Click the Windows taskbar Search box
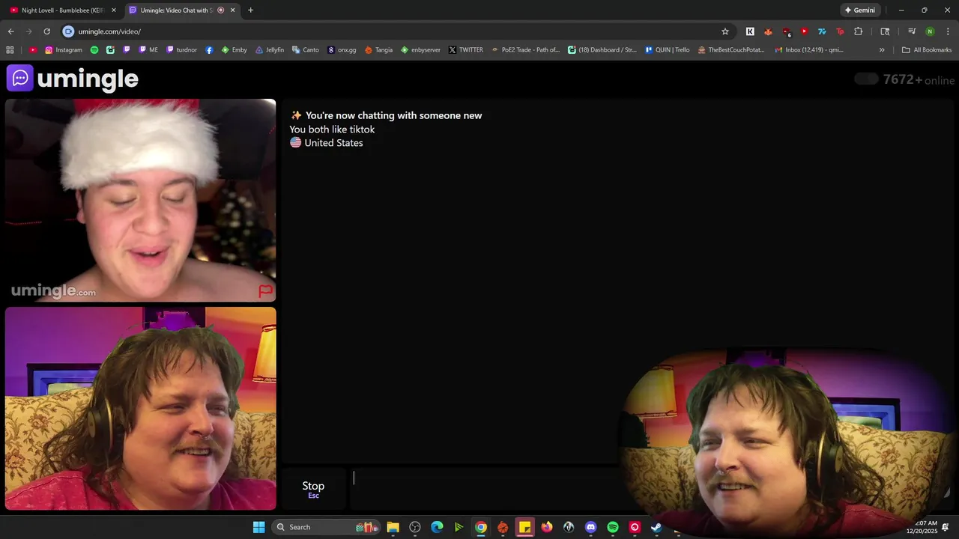 [x=324, y=527]
